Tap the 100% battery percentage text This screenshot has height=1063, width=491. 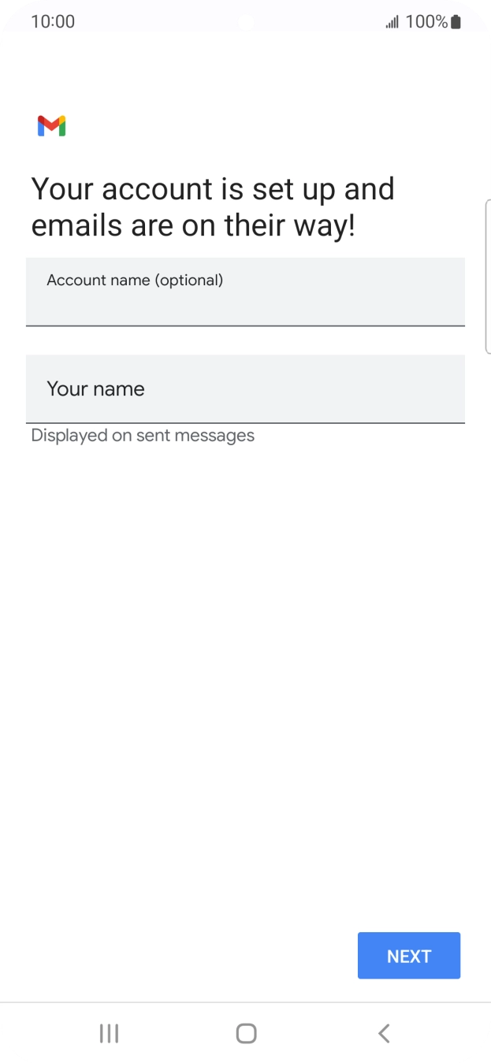coord(426,21)
